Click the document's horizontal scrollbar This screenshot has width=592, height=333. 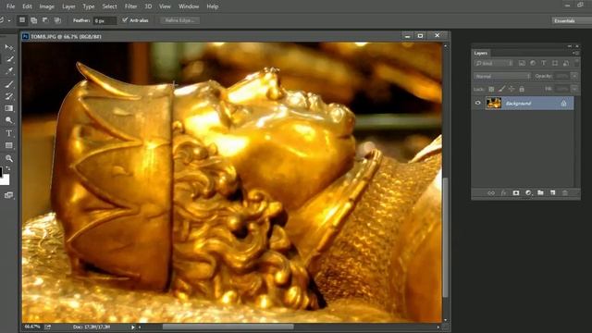click(x=228, y=327)
